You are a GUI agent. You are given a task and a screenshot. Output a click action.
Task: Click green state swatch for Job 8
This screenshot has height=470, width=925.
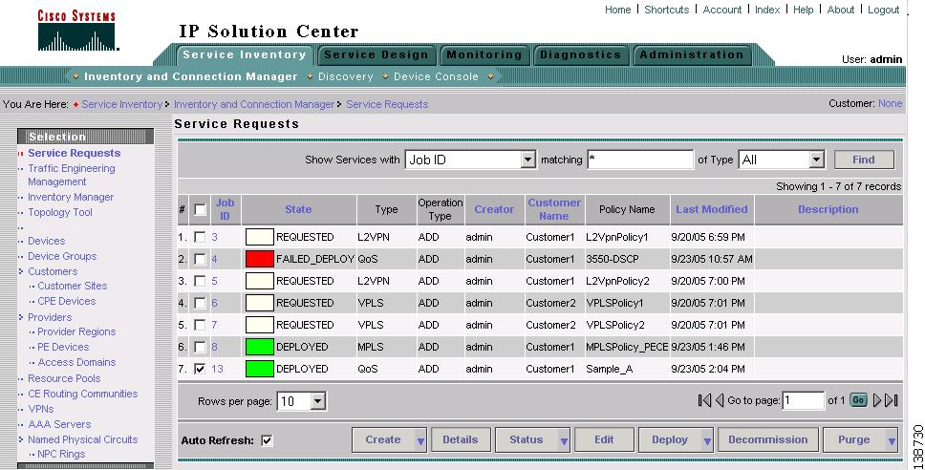click(x=260, y=347)
